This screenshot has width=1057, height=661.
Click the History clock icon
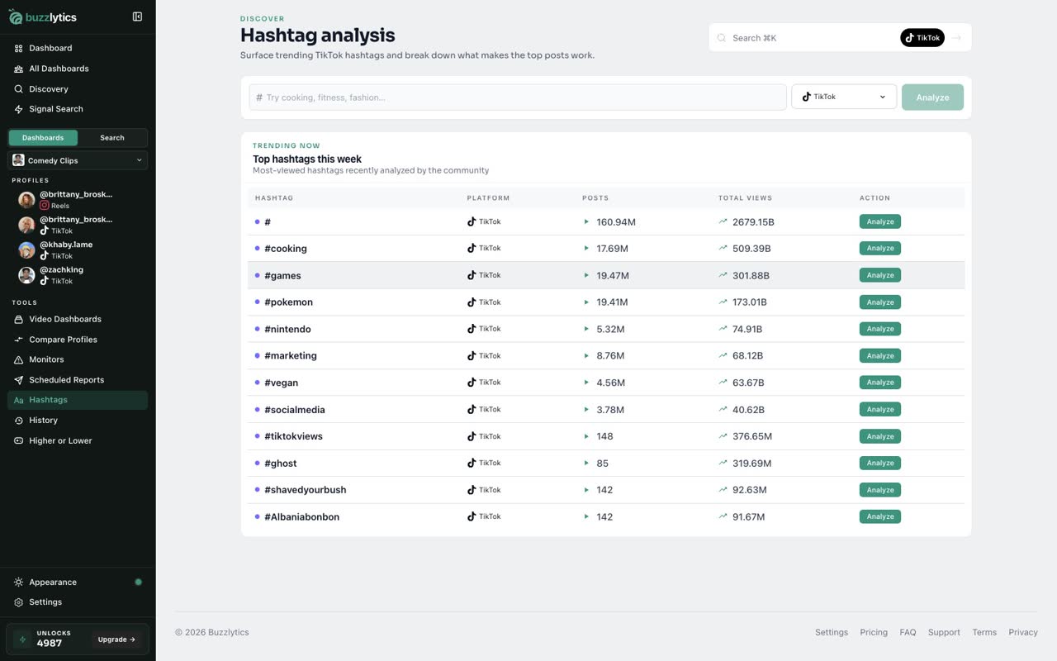pos(18,421)
